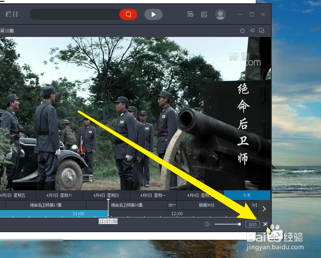
Task: Mute audio with the speaker icon
Action: (x=207, y=224)
